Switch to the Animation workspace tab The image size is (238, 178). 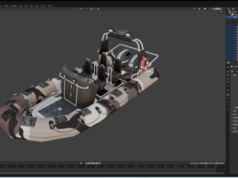pos(26,6)
